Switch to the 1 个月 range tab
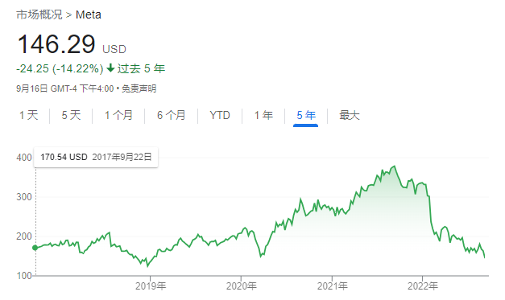Image resolution: width=505 pixels, height=300 pixels. click(x=118, y=115)
